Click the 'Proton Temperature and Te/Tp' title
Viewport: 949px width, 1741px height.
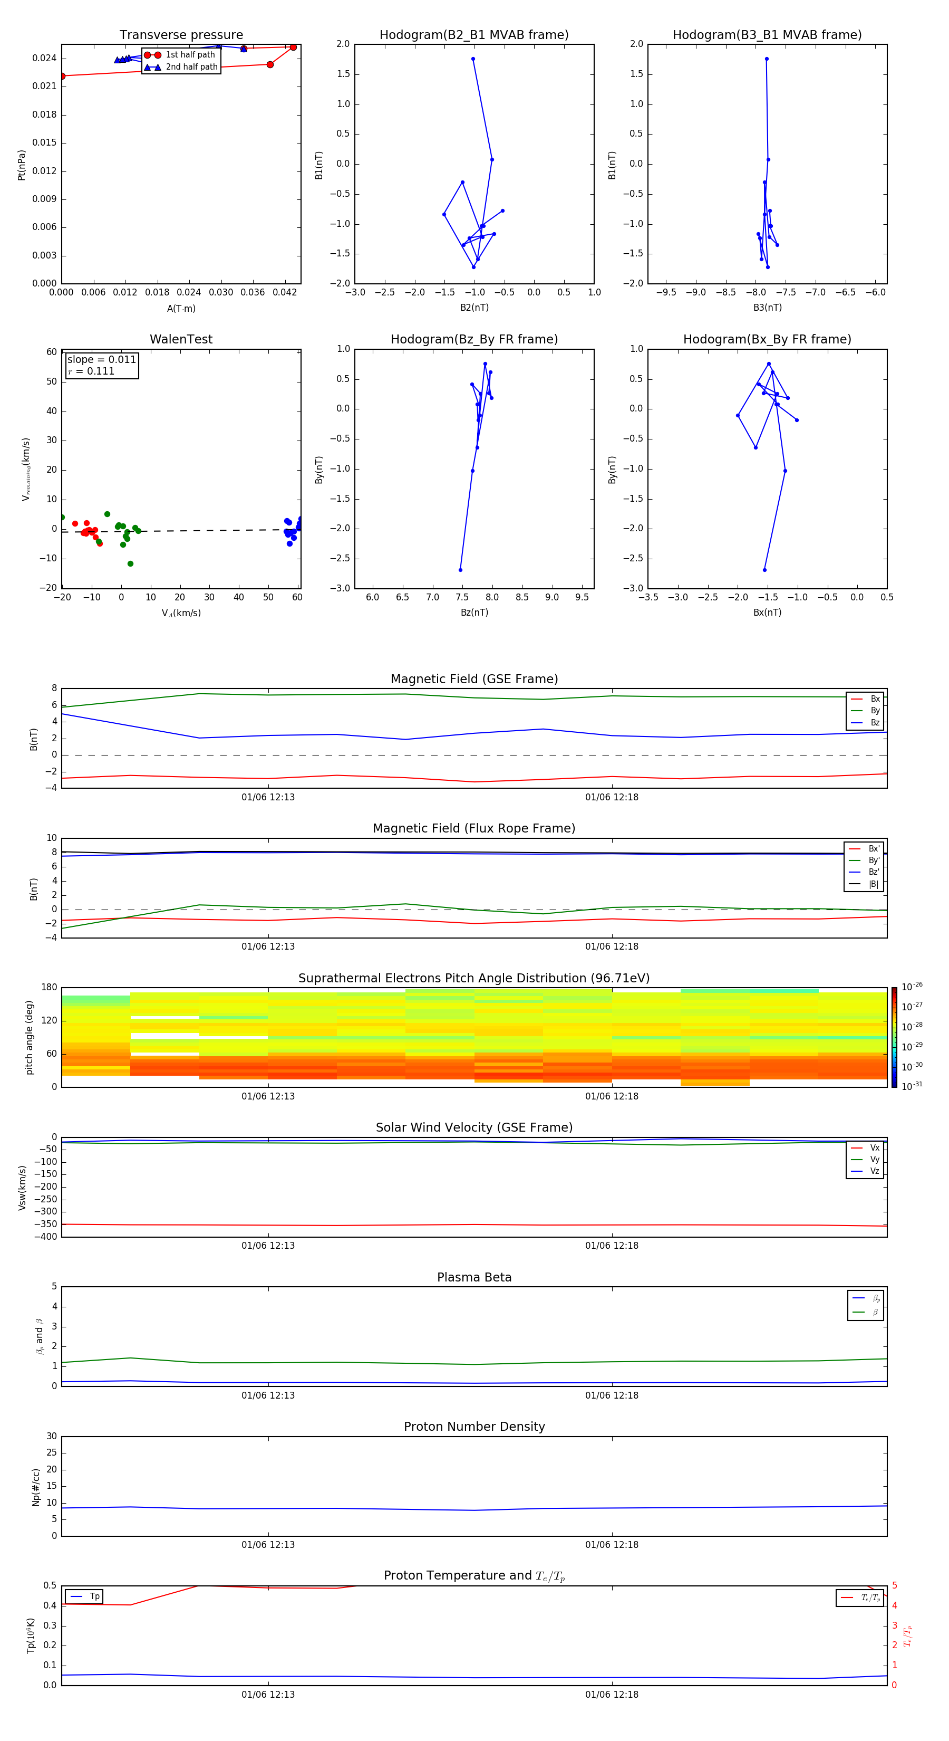click(474, 1576)
